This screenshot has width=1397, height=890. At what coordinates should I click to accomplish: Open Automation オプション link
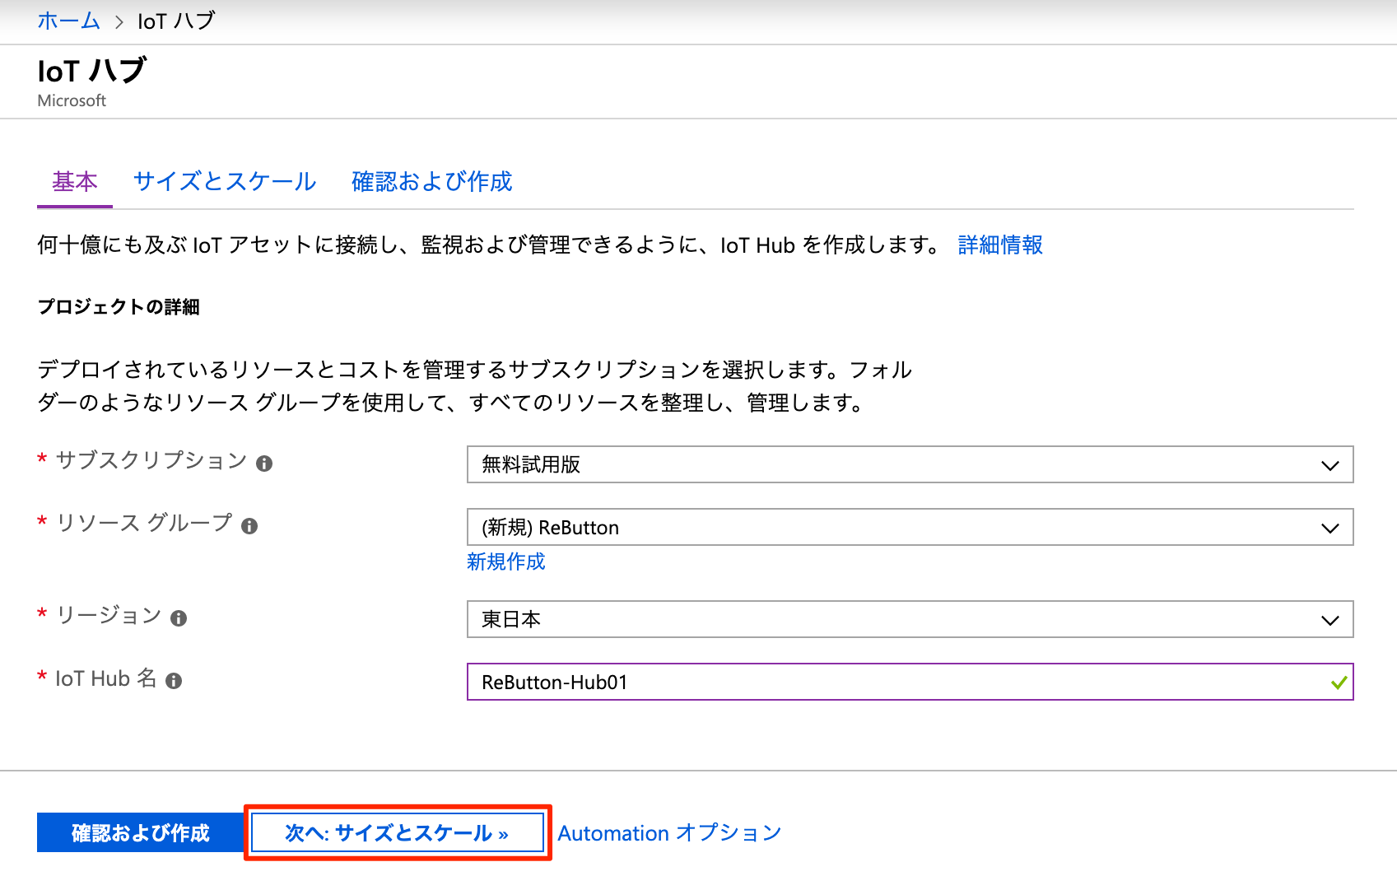point(669,832)
